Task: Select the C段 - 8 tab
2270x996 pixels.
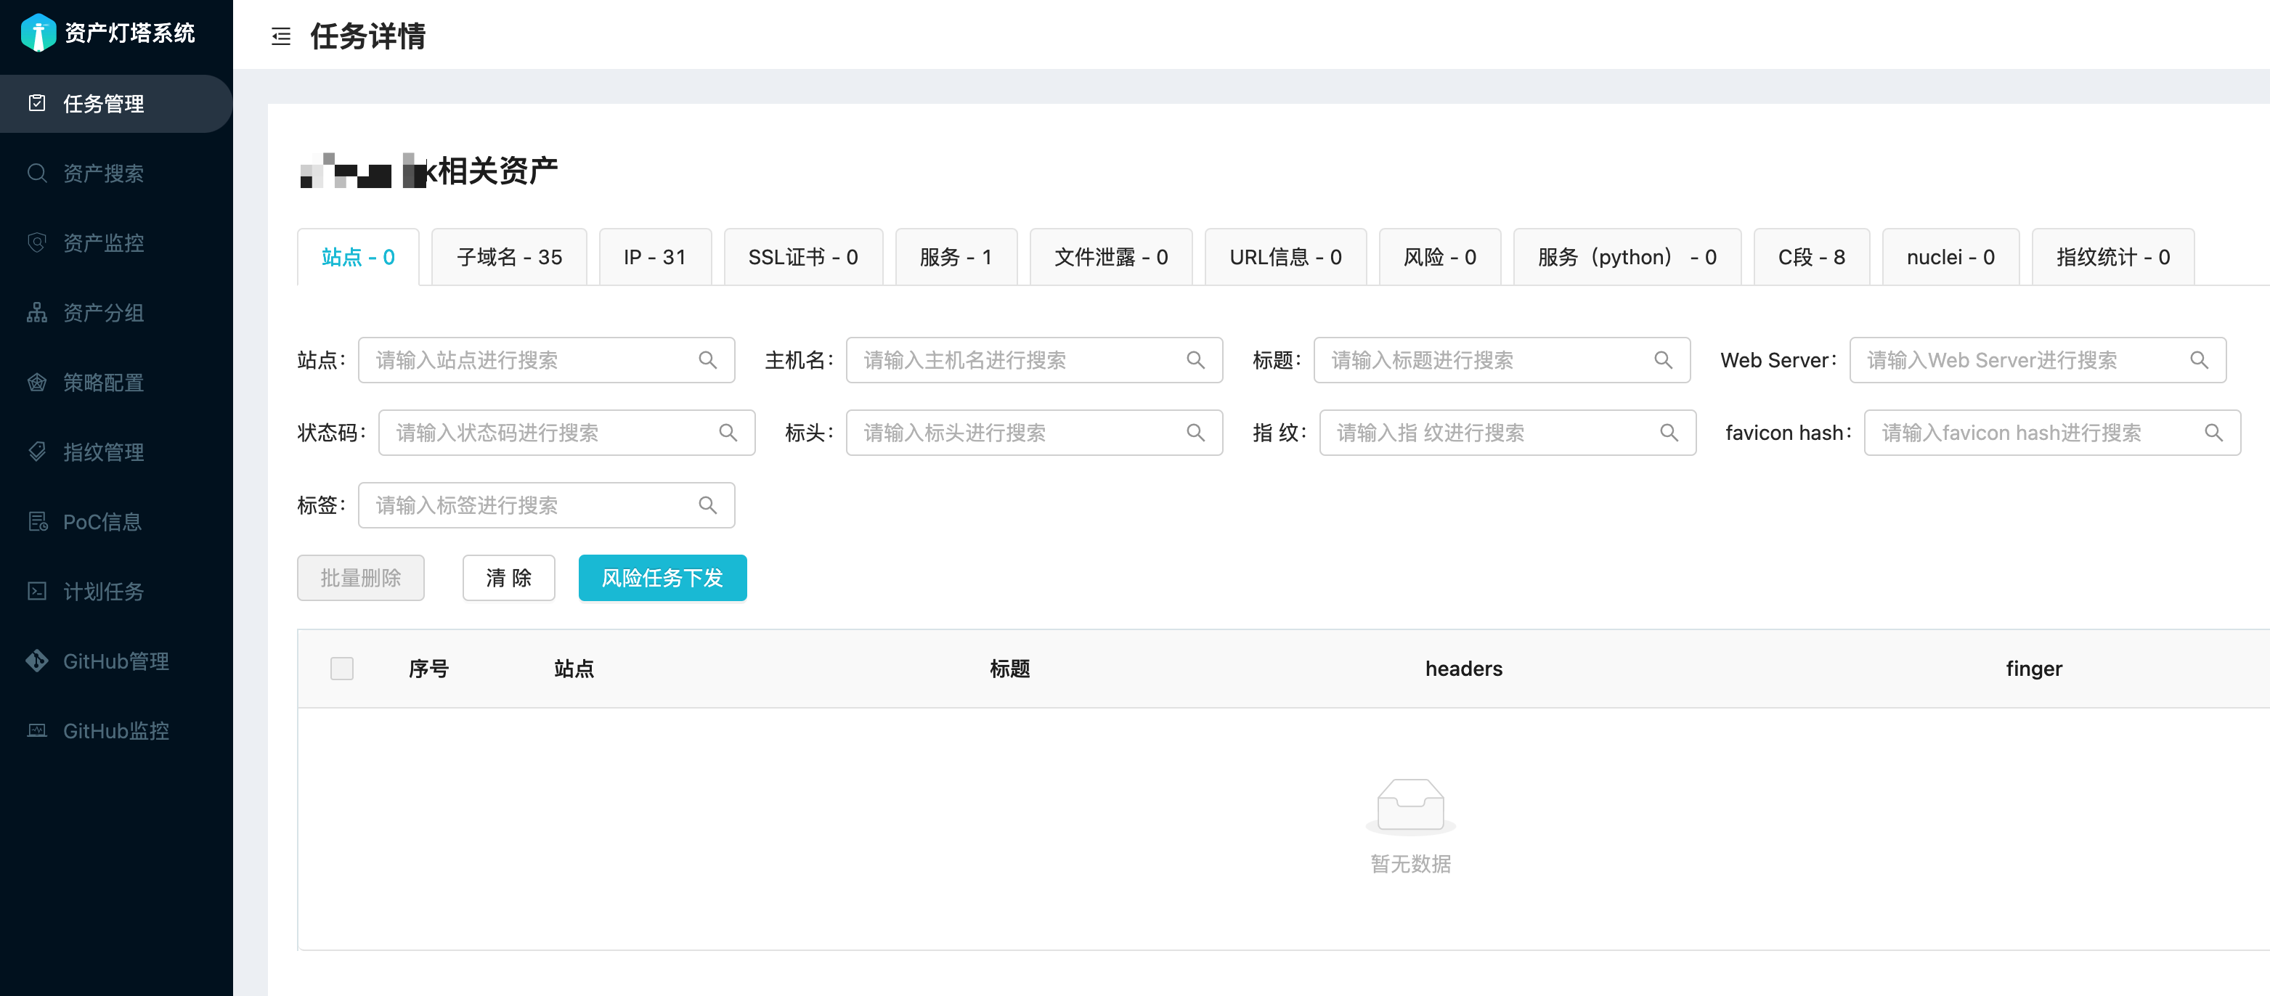Action: click(1810, 257)
